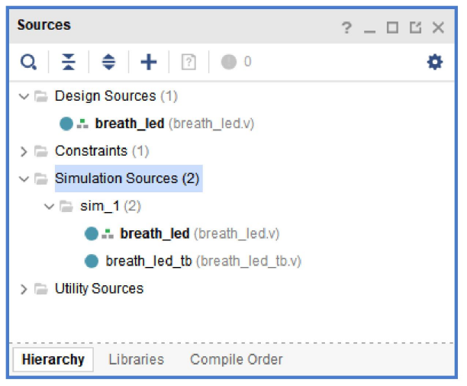This screenshot has height=386, width=467.
Task: Open the Sources settings gear
Action: (434, 63)
